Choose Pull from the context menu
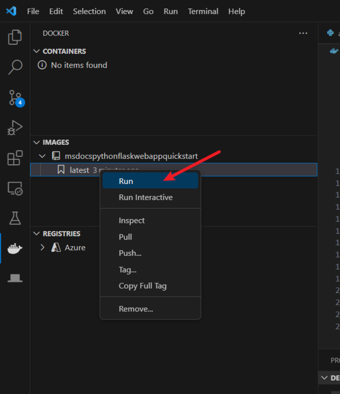 150,237
